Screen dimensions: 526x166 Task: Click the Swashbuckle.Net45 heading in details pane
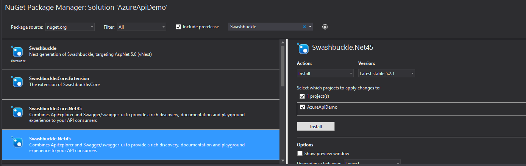pos(343,48)
